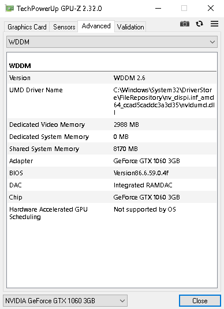Open the NVIDIA GeForce GTX 1060 3GB selector

pos(65,301)
